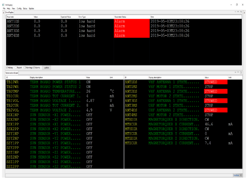Click the STOWED value of ANT1DS
Viewport: 248px width, 181px height.
point(216,82)
